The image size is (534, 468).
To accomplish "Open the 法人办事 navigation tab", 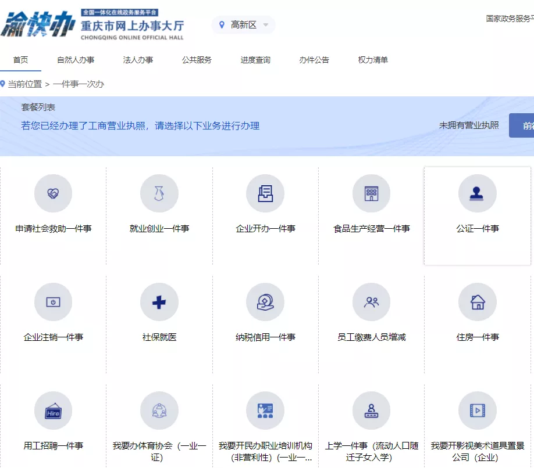I will 138,60.
